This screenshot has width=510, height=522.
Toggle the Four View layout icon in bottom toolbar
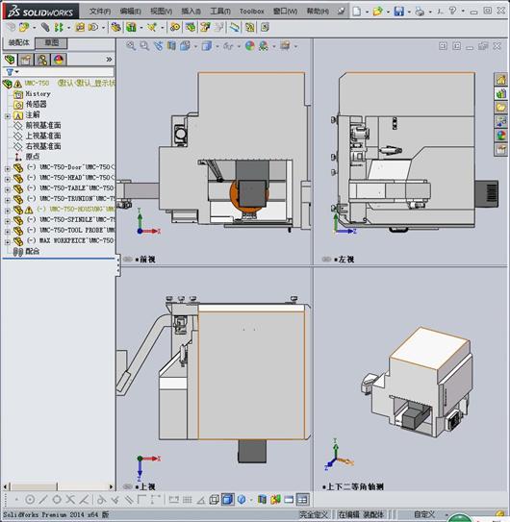tap(303, 500)
